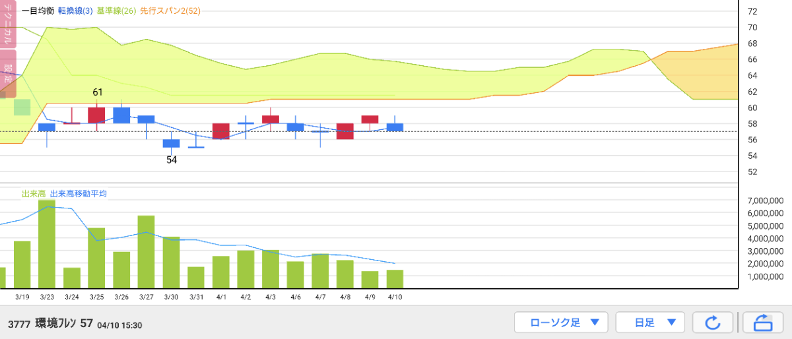Click the high price label 61
Image resolution: width=792 pixels, height=339 pixels.
click(x=97, y=92)
